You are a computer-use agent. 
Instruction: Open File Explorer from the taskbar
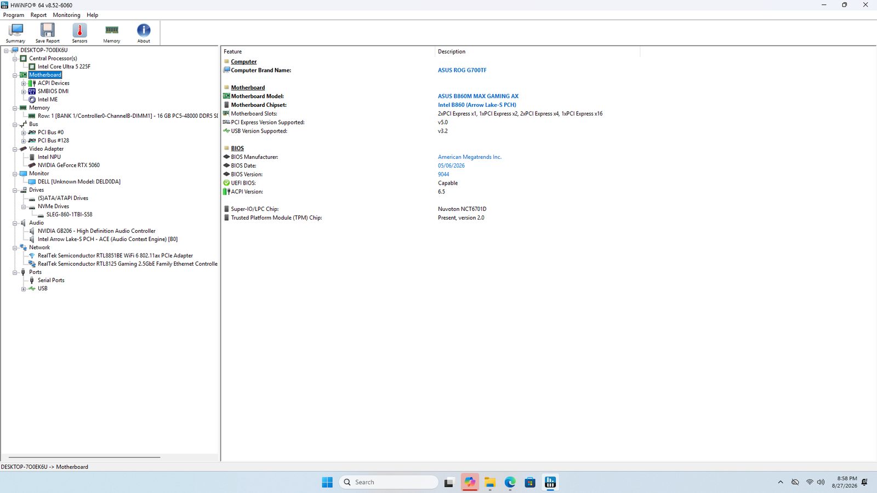pyautogui.click(x=490, y=482)
